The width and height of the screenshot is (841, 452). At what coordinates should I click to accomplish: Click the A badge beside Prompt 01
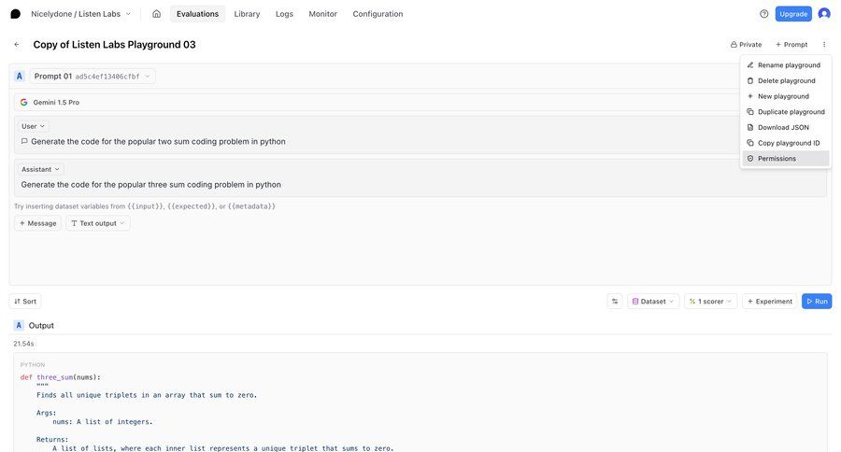20,77
